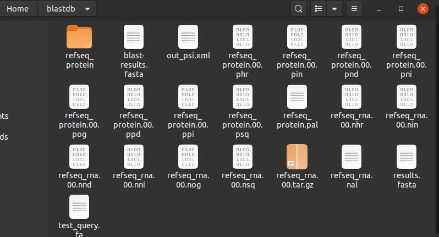Screen dimensions: 439x237
Task: Open the blastdb path bar dropdown
Action: (x=87, y=9)
